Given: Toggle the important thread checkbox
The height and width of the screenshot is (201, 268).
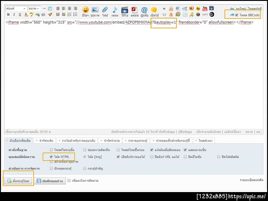Looking at the screenshot, I should click(84, 168).
